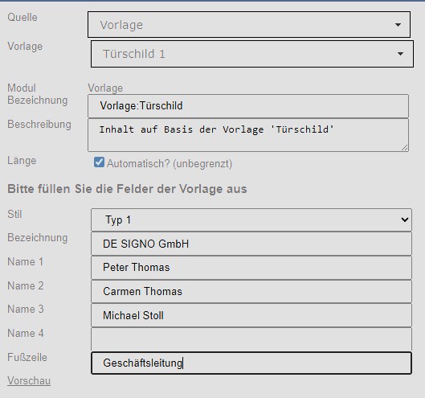
Task: Expand the Stil dropdown showing Typ 1
Action: (251, 220)
